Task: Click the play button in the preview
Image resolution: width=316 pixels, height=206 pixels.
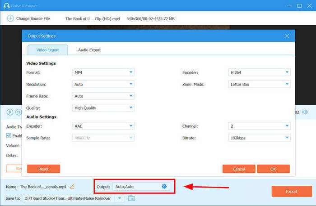Action: (9, 112)
